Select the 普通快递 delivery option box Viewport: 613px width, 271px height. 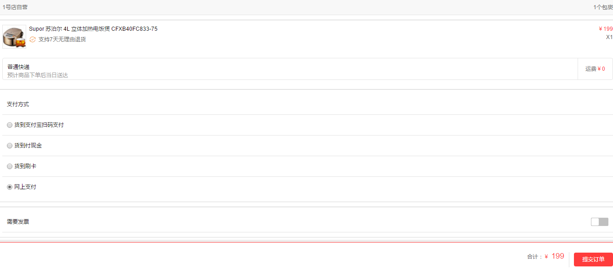click(290, 69)
